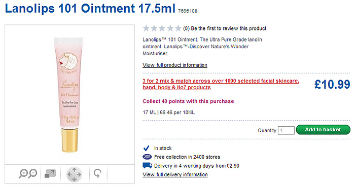Open View full product information
This screenshot has width=355, height=187.
pos(175,65)
